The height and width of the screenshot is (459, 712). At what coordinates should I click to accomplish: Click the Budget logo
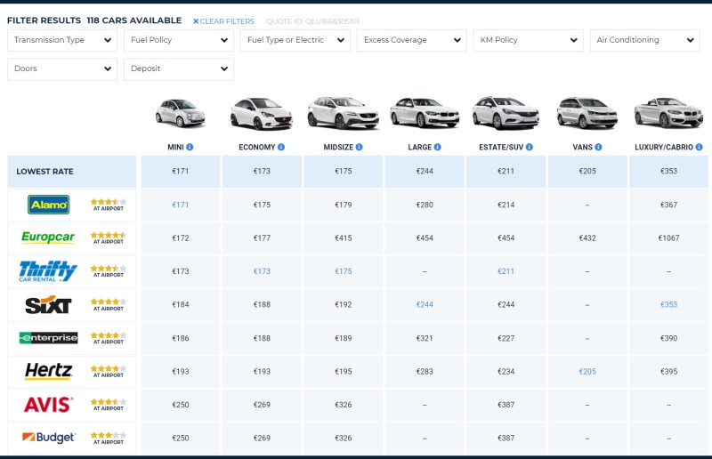point(48,438)
